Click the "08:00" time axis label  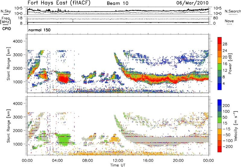(88, 161)
